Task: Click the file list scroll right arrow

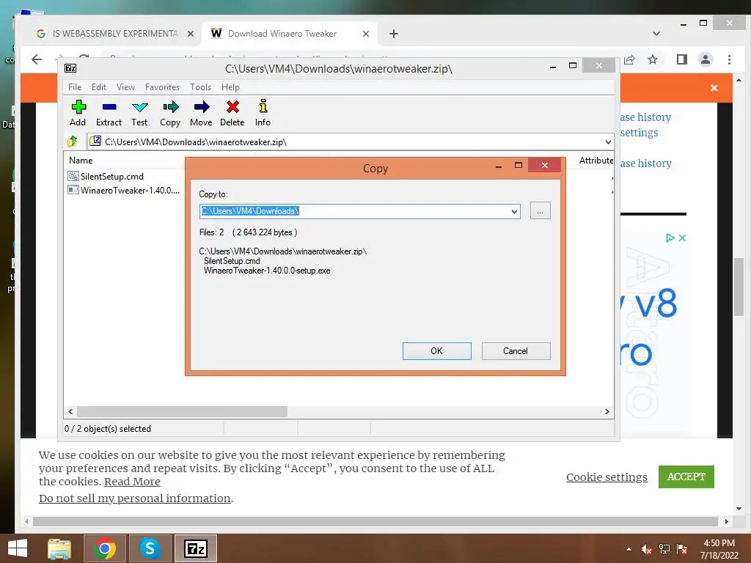Action: click(607, 412)
